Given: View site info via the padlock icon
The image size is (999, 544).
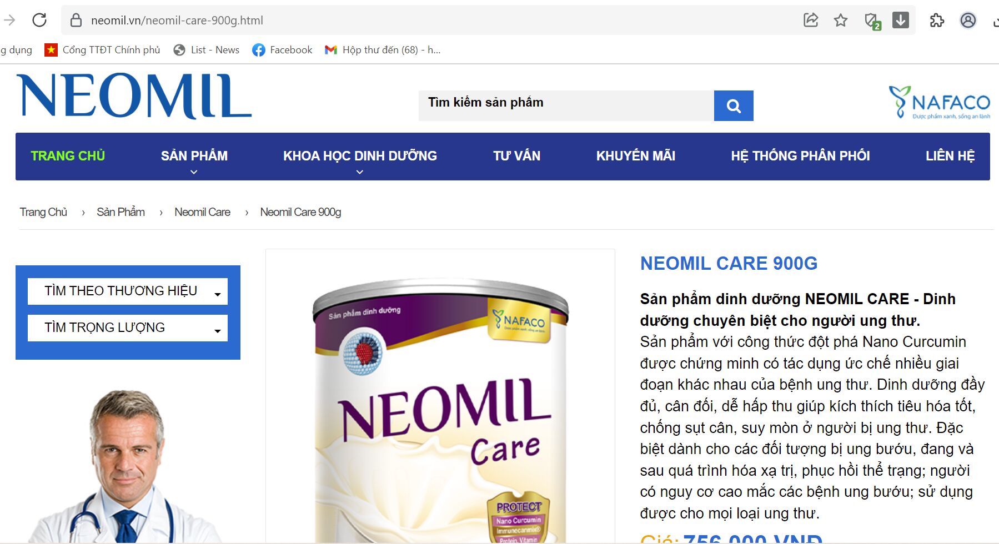Looking at the screenshot, I should [76, 21].
